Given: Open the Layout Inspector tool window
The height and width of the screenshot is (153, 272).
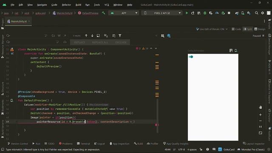Looking at the screenshot, I should click(x=254, y=144).
